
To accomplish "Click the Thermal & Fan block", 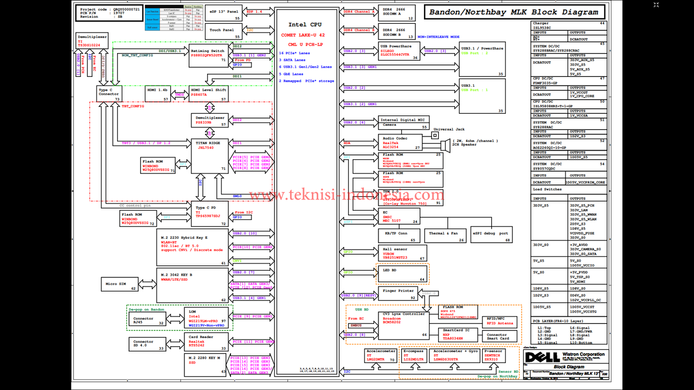I will point(445,236).
